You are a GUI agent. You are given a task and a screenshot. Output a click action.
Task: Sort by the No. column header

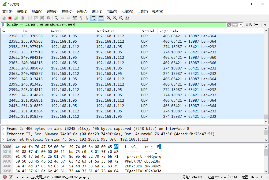pos(10,31)
